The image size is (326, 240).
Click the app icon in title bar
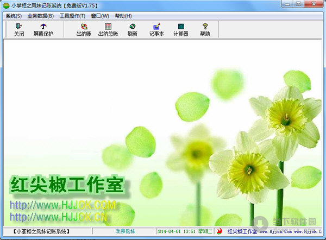(x=6, y=5)
